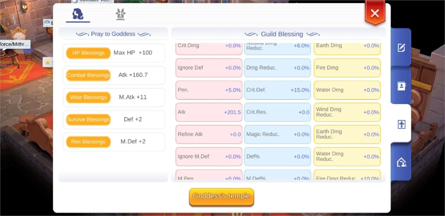Close the blessing panel
The height and width of the screenshot is (216, 445).
coord(375,13)
